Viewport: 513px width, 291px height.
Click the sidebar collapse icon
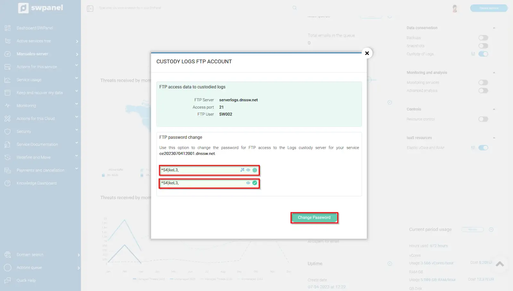pos(90,9)
